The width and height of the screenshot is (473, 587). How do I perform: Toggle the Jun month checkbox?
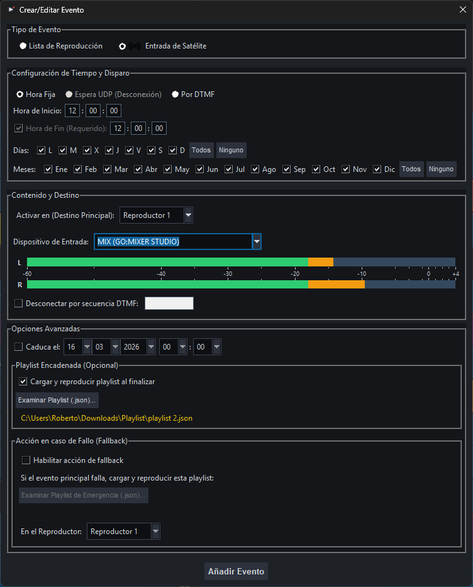199,169
